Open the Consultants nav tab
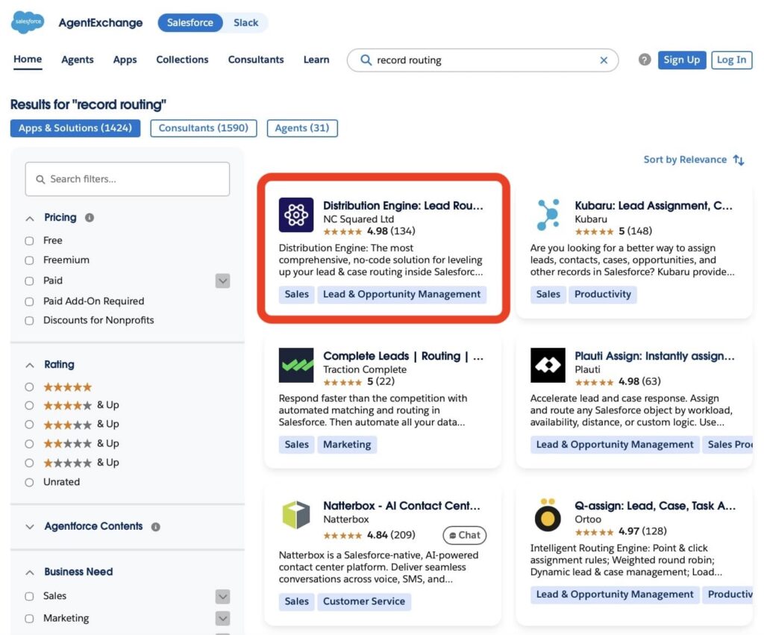This screenshot has width=764, height=635. pos(256,60)
